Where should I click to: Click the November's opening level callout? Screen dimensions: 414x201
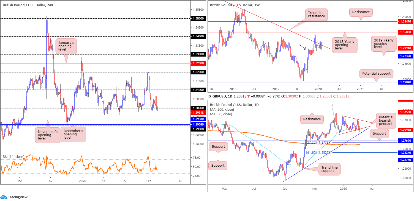[47, 135]
